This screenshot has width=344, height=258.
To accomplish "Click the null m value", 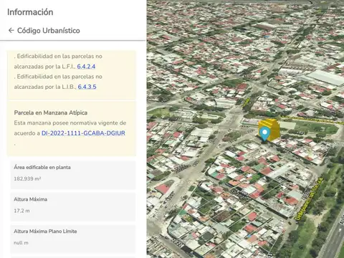I will pyautogui.click(x=21, y=243).
